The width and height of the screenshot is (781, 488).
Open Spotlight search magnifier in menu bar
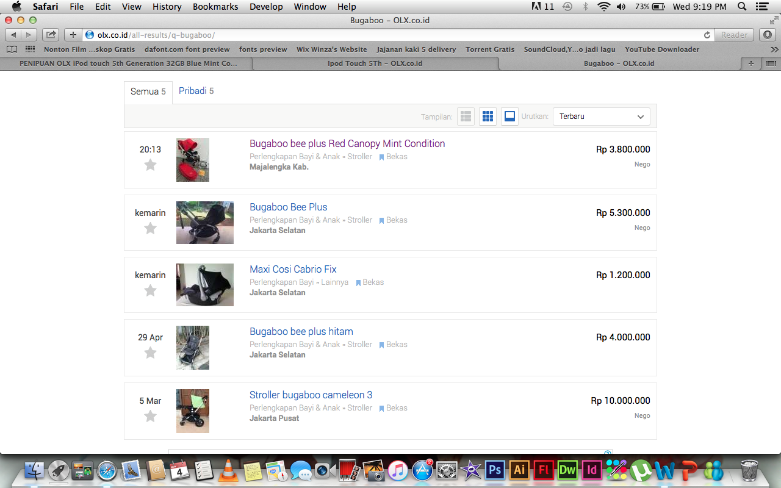pos(742,7)
